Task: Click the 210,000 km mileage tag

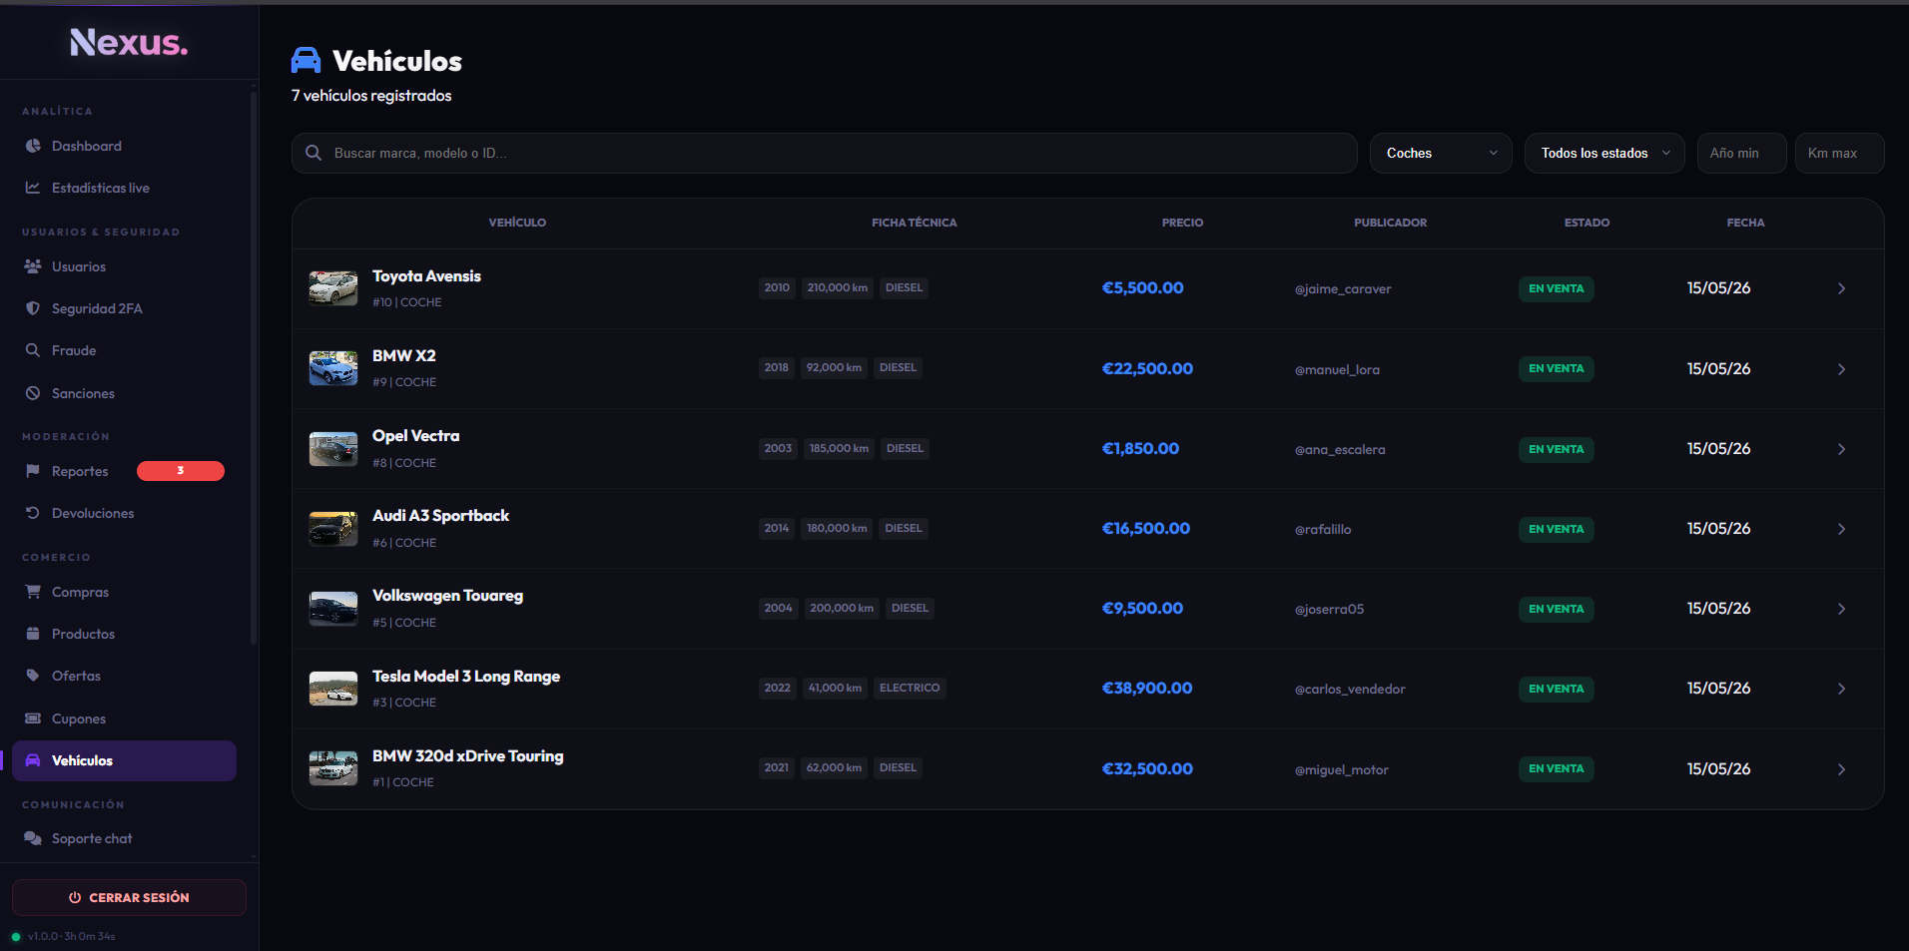Action: [x=838, y=287]
